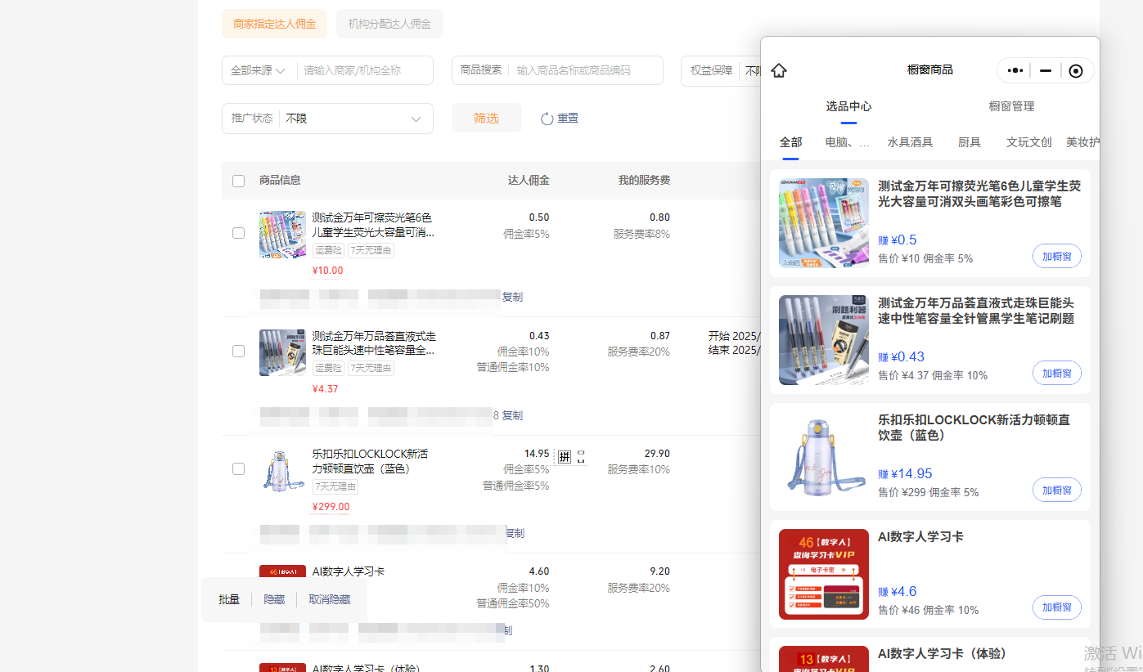Click LOCKLOCK bottle image in the table row
This screenshot has width=1143, height=672.
tap(282, 470)
